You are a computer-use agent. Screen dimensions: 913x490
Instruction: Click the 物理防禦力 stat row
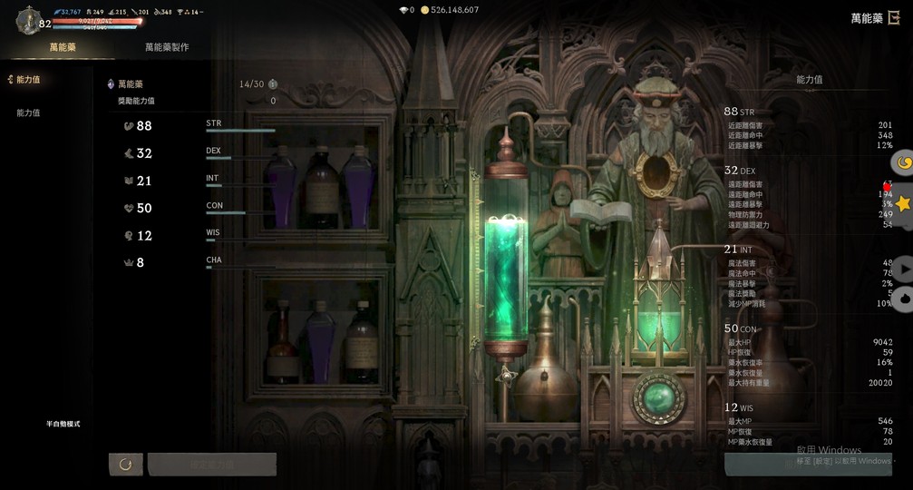pos(810,214)
